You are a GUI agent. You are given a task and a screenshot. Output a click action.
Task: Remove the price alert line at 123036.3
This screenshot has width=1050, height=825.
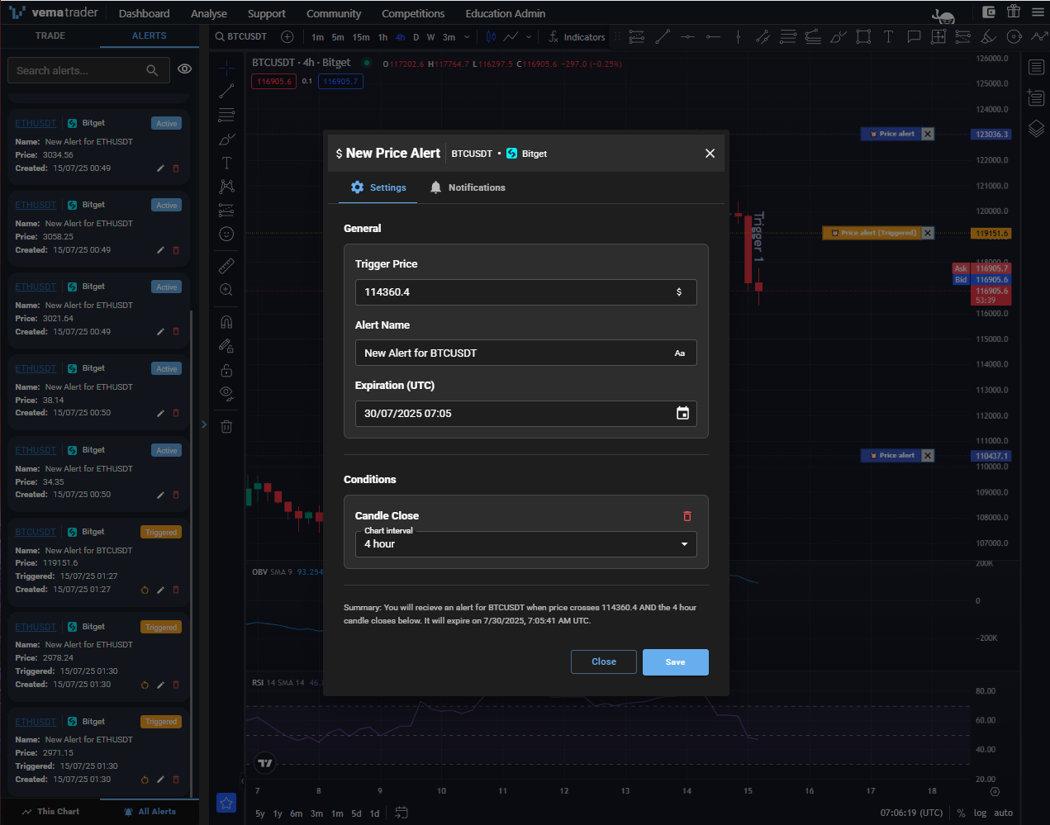click(928, 134)
